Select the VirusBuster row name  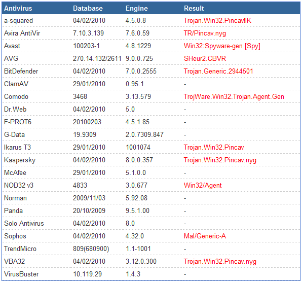21,274
